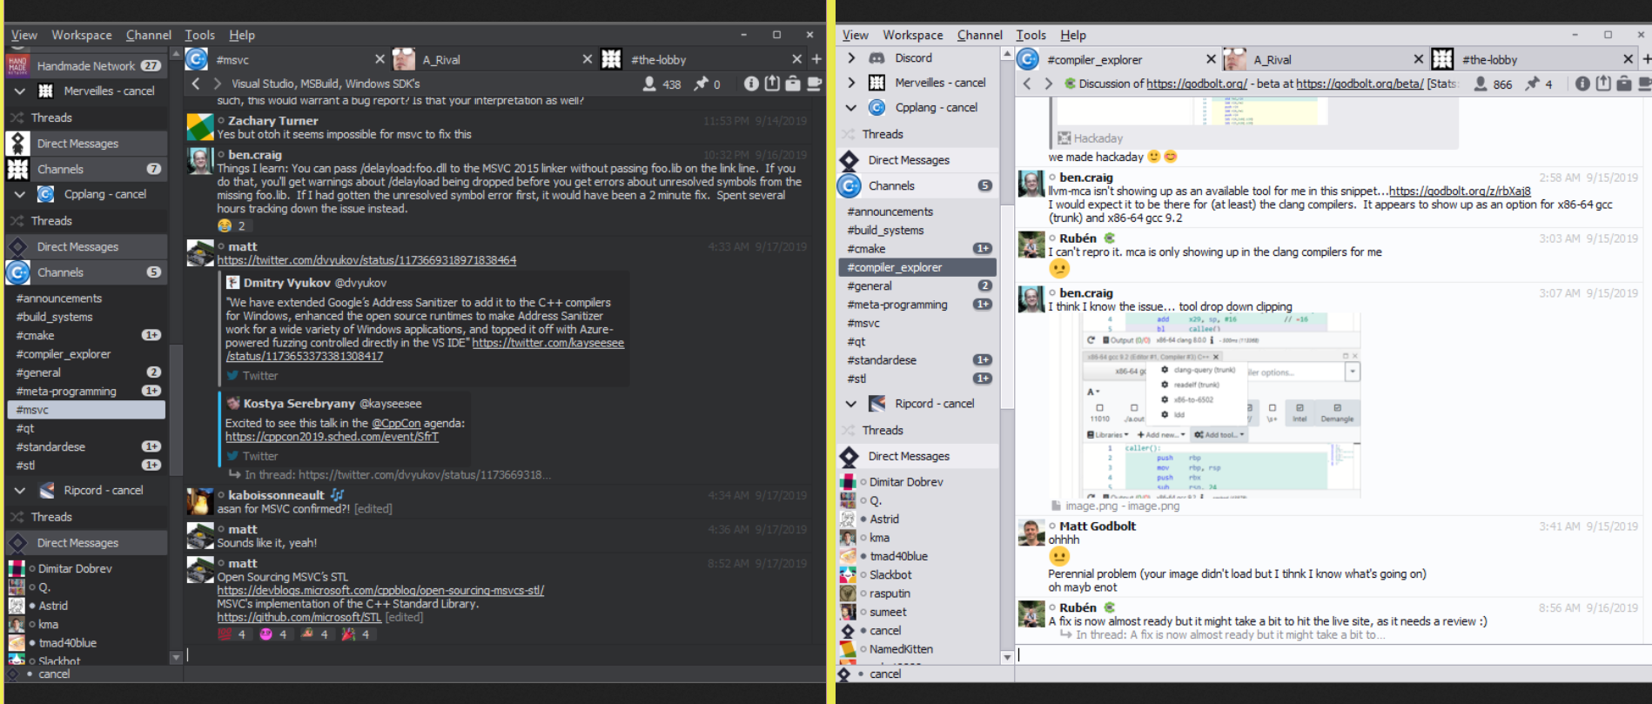Open the Workspace menu in the left window
Viewport: 1652px width, 704px height.
pos(82,35)
